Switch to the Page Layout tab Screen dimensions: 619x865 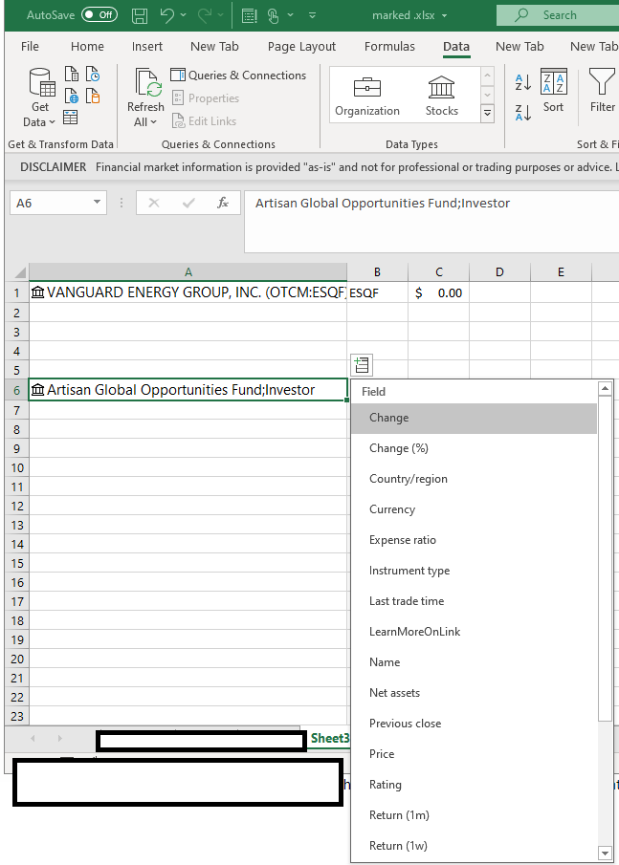301,46
